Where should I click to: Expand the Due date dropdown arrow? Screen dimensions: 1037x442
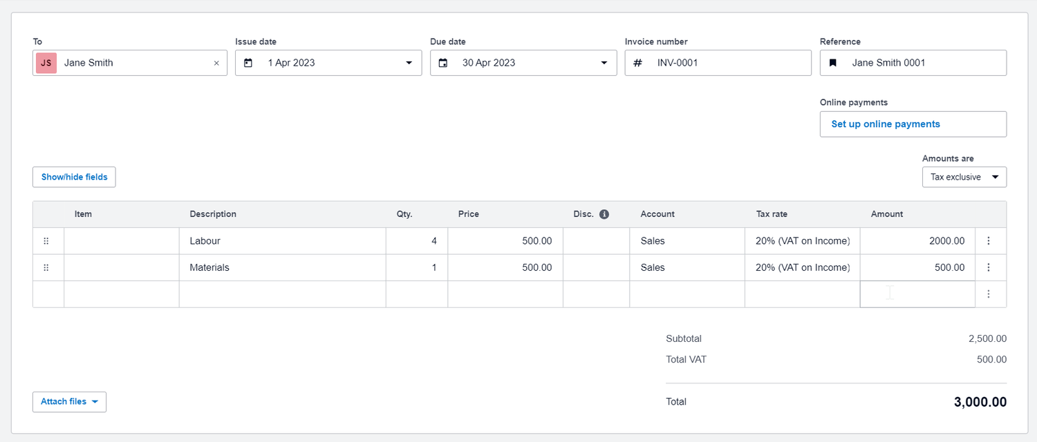[x=604, y=63]
